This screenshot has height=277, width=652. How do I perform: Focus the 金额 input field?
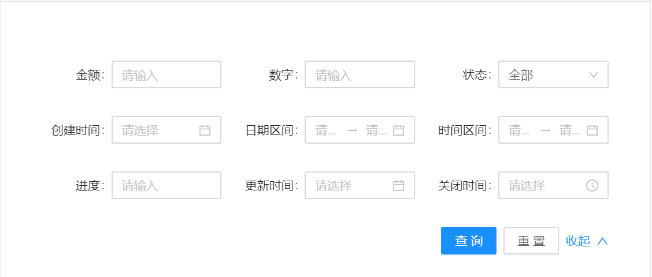166,75
